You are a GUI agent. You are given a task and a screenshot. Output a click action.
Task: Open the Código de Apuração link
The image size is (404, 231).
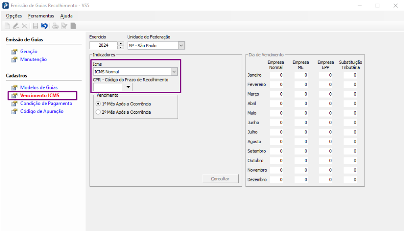click(42, 111)
